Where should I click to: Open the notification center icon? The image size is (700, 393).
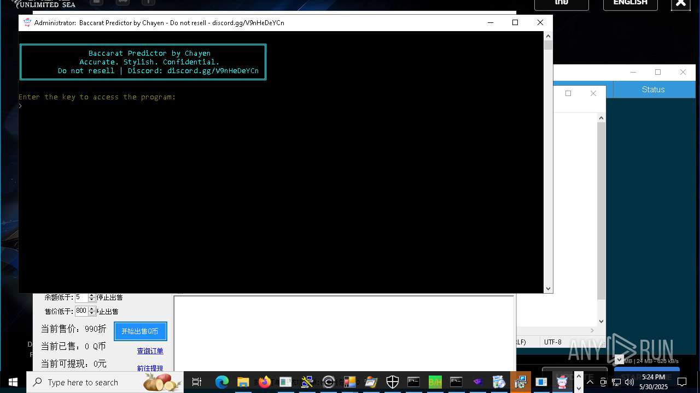pyautogui.click(x=682, y=382)
